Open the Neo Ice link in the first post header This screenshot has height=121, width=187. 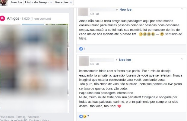125,10
